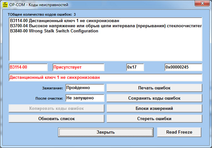Click the Сохранить коды ошибок button
212x148 pixels.
click(x=154, y=98)
